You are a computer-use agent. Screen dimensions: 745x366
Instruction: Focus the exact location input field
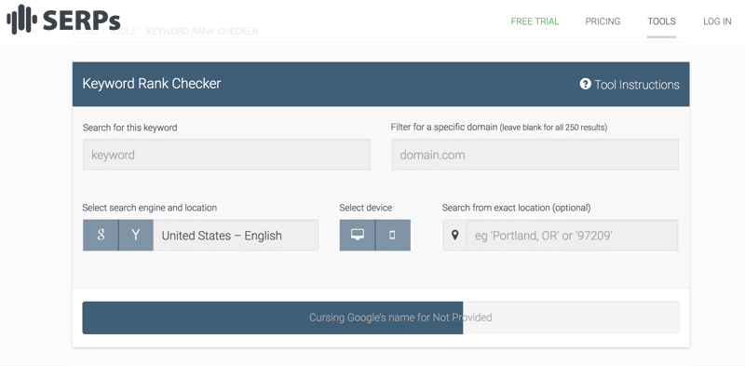pyautogui.click(x=572, y=235)
